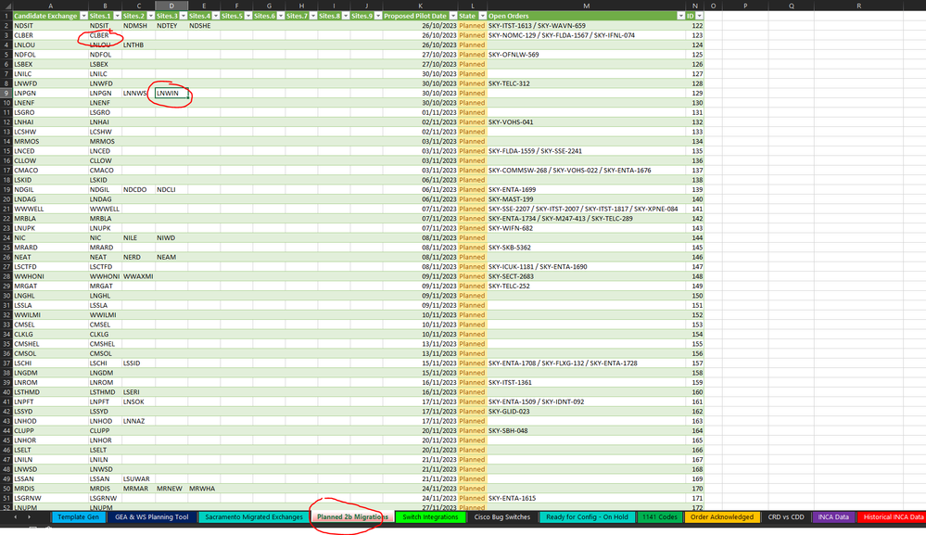The image size is (926, 535).
Task: Open the ID column filter dropdown
Action: tap(699, 16)
